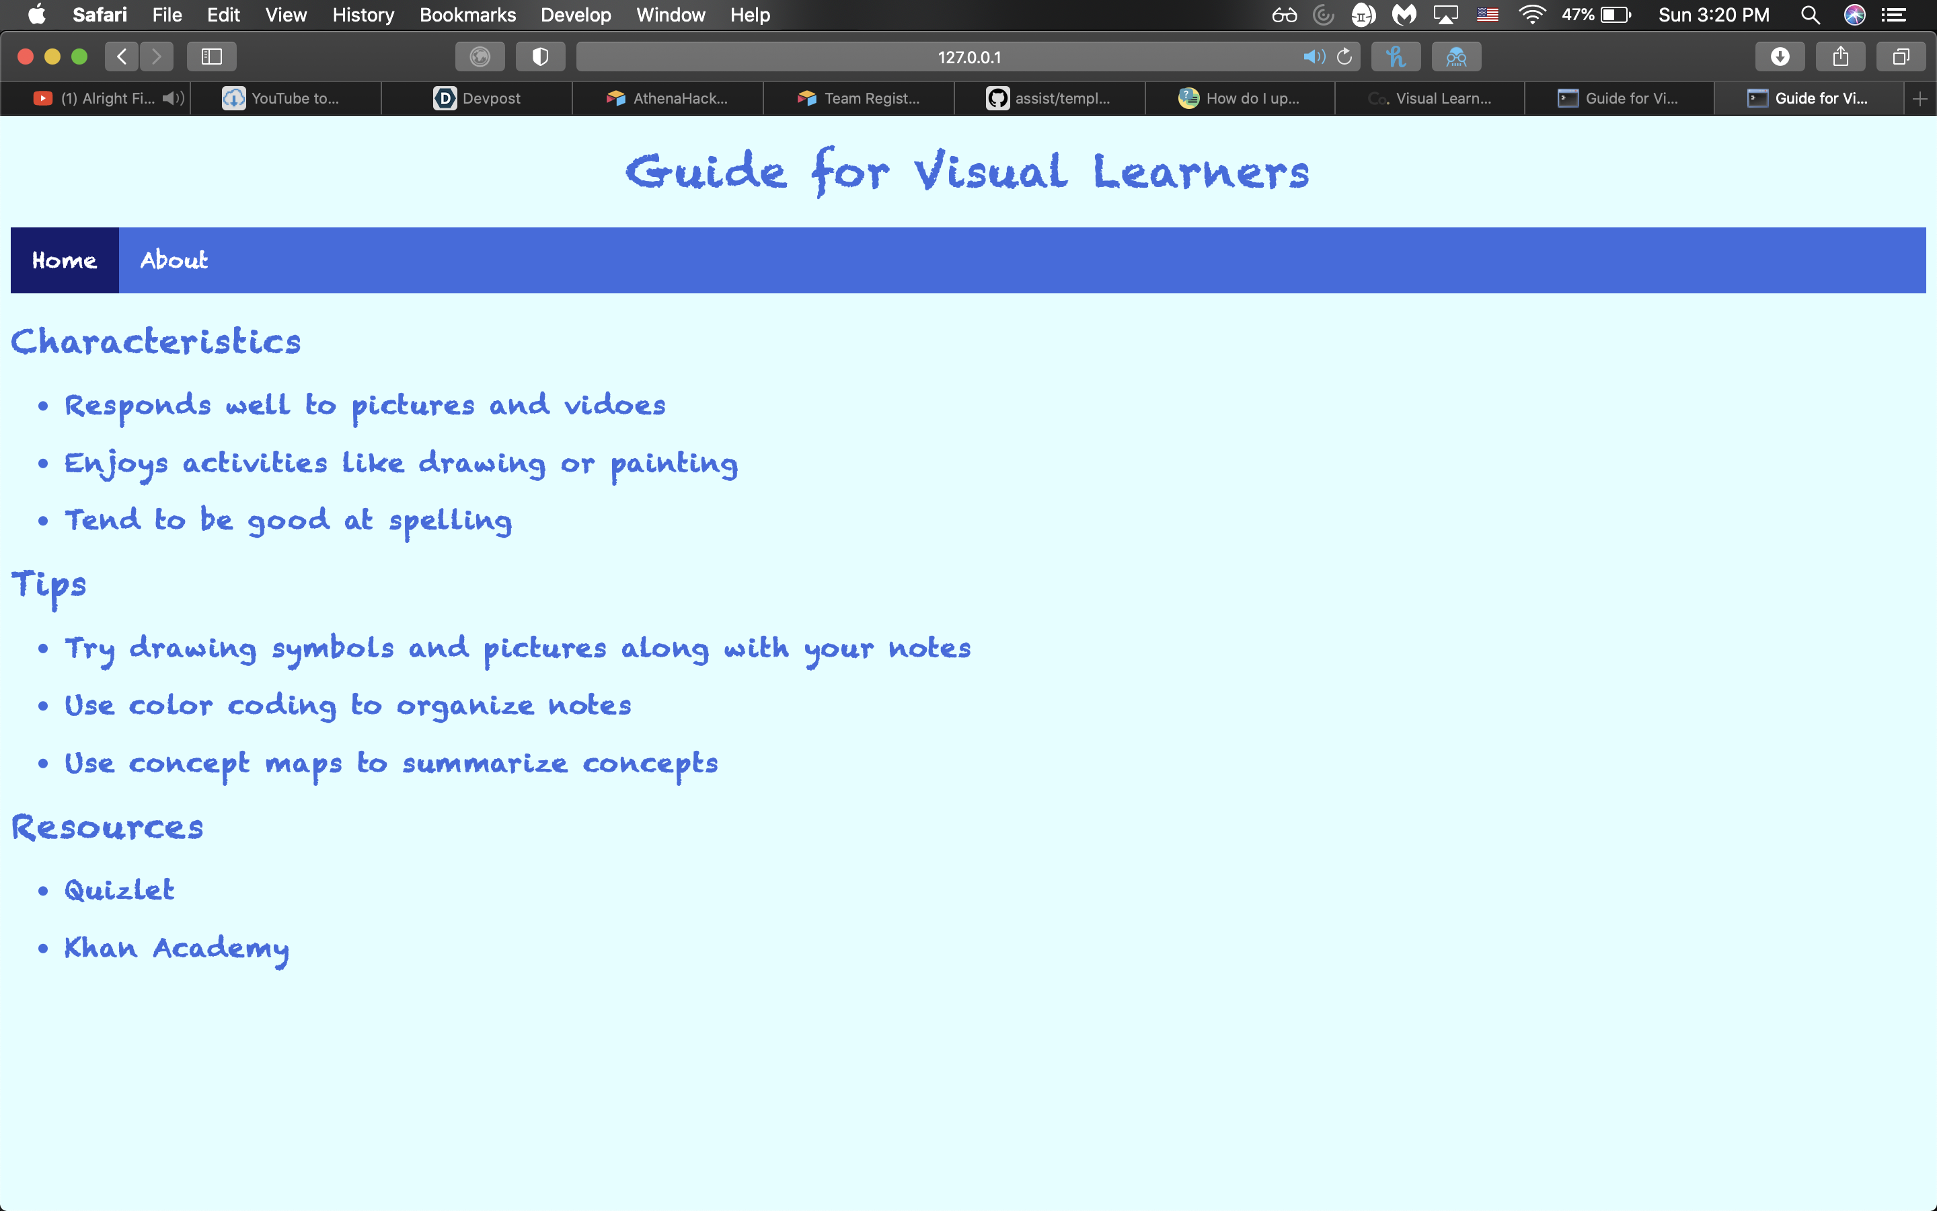
Task: Reload the page with the refresh icon
Action: pos(1344,57)
